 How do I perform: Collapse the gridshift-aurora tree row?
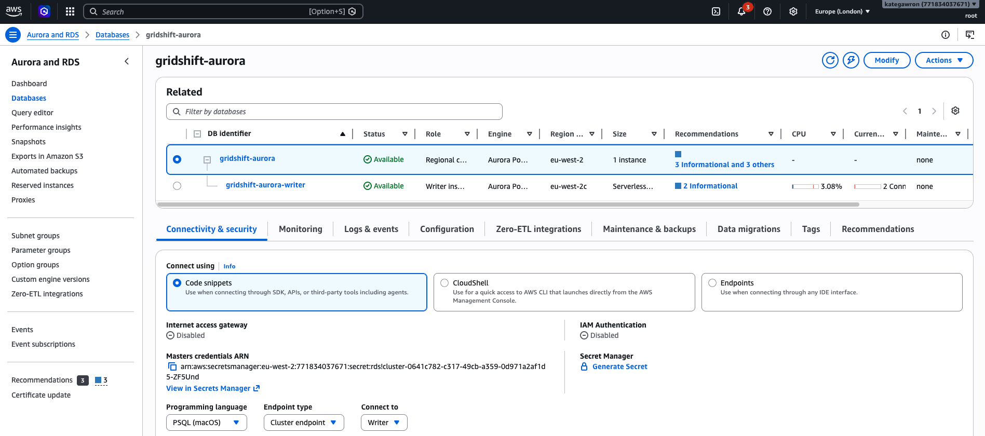tap(207, 160)
